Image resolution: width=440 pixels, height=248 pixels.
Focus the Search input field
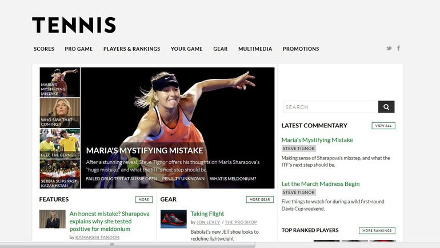(331, 107)
